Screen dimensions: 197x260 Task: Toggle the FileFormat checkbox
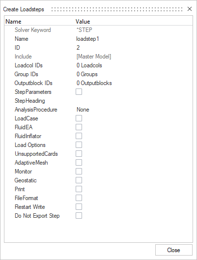click(x=79, y=198)
